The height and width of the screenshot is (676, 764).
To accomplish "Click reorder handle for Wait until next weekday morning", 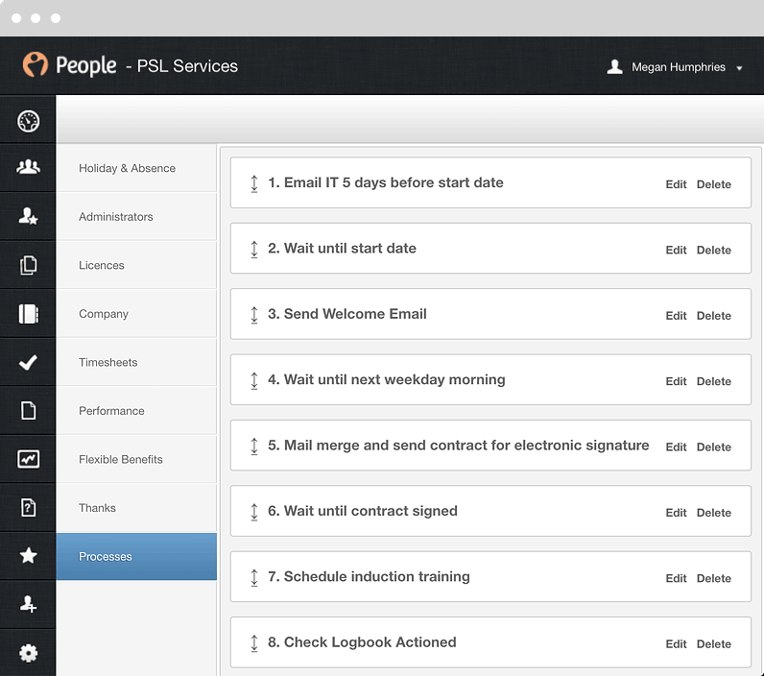I will point(253,380).
